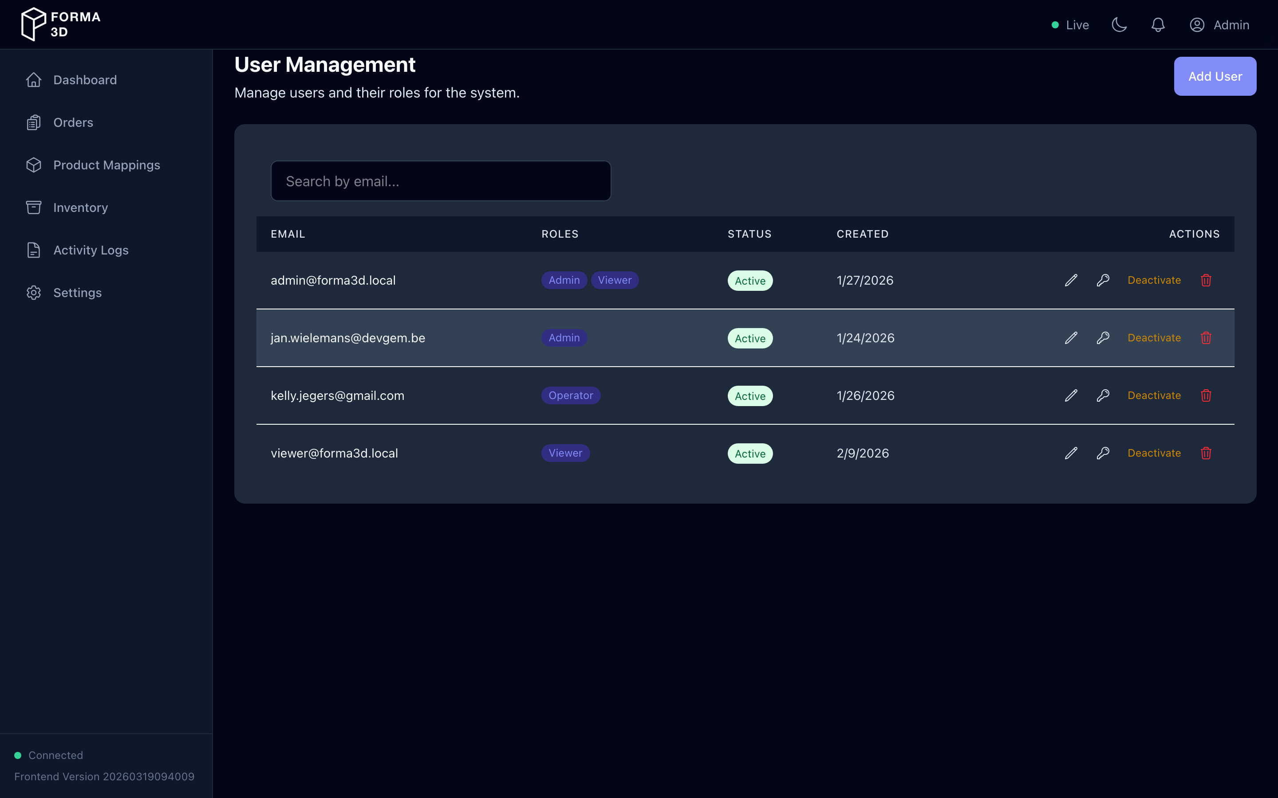Focus the Search by email input field
1278x798 pixels.
pos(441,180)
